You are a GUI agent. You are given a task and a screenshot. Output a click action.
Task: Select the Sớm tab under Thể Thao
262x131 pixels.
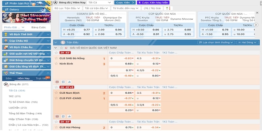click(x=9, y=79)
